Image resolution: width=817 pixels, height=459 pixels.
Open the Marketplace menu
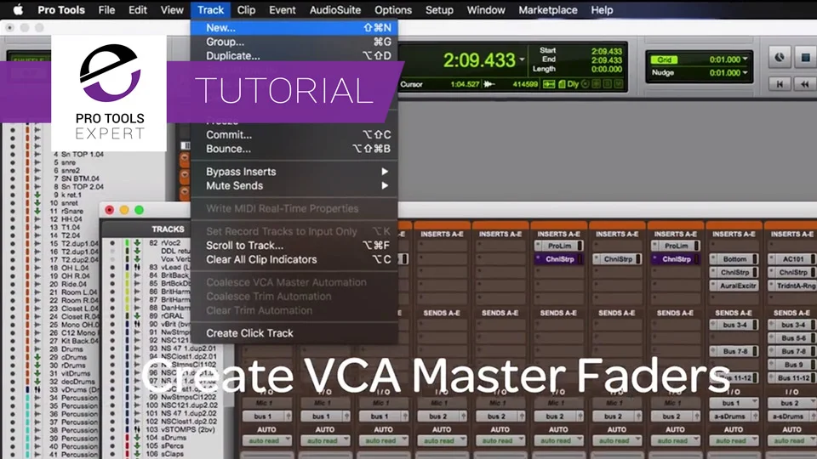pyautogui.click(x=547, y=10)
